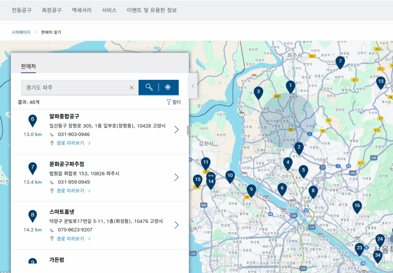Viewport: 393px width, 273px height.
Task: Click map pin number 16
Action: [x=357, y=207]
